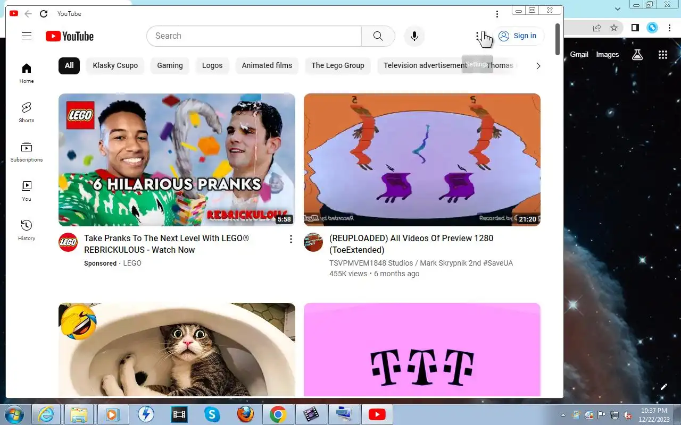
Task: Select the Klasky Csupo chip
Action: (x=115, y=65)
